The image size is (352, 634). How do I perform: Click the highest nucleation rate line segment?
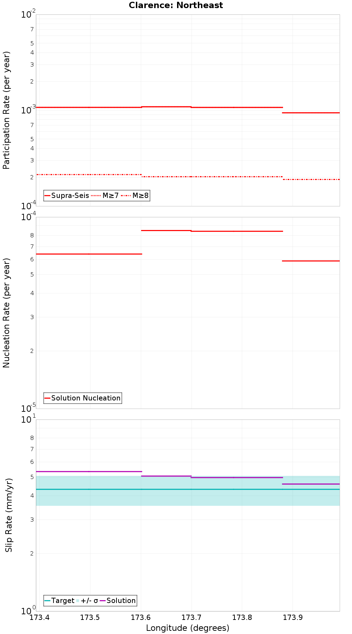(166, 230)
